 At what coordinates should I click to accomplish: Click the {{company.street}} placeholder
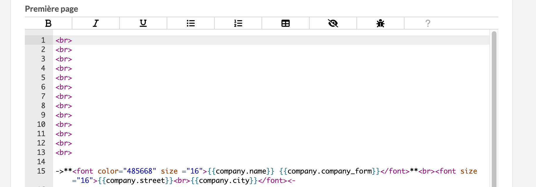tap(136, 180)
